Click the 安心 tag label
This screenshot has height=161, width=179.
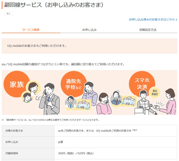(x=9, y=14)
